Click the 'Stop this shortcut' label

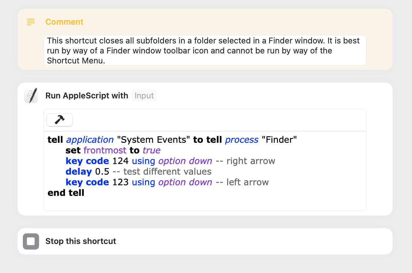click(81, 241)
